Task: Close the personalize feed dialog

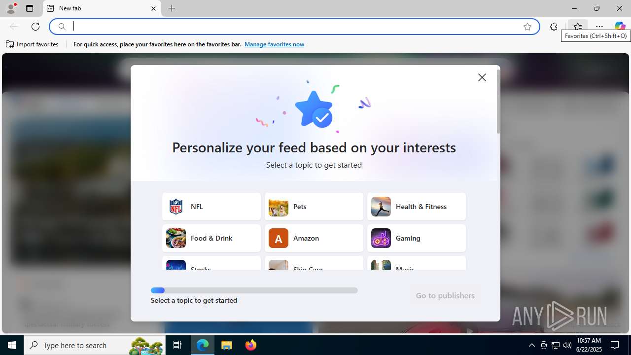Action: tap(482, 77)
